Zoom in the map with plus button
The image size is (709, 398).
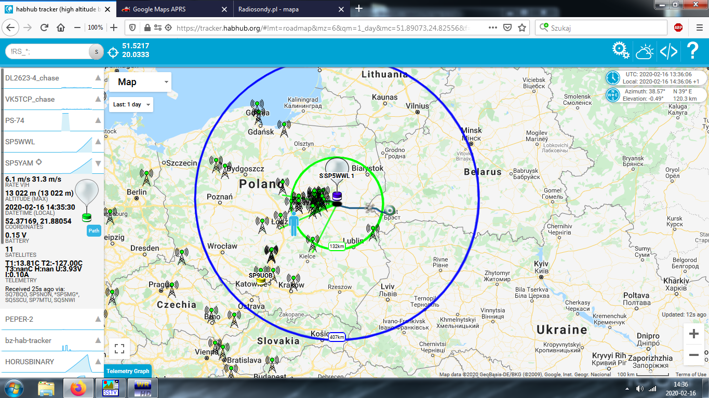693,334
